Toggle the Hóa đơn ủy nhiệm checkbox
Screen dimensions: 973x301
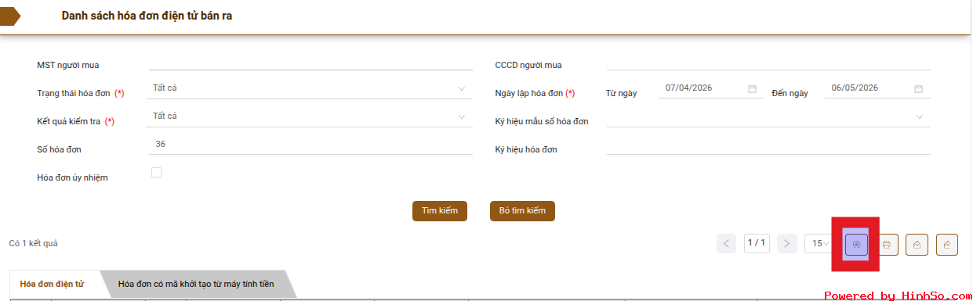[156, 173]
